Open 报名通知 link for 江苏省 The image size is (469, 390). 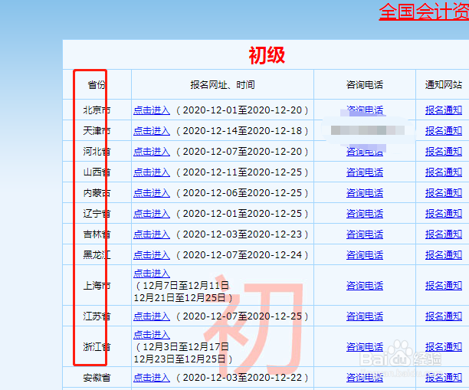444,316
